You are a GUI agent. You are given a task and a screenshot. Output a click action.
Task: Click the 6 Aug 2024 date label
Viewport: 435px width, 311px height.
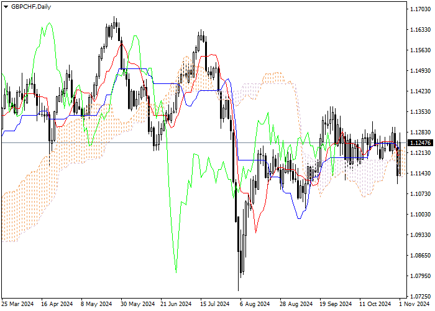tap(255, 304)
